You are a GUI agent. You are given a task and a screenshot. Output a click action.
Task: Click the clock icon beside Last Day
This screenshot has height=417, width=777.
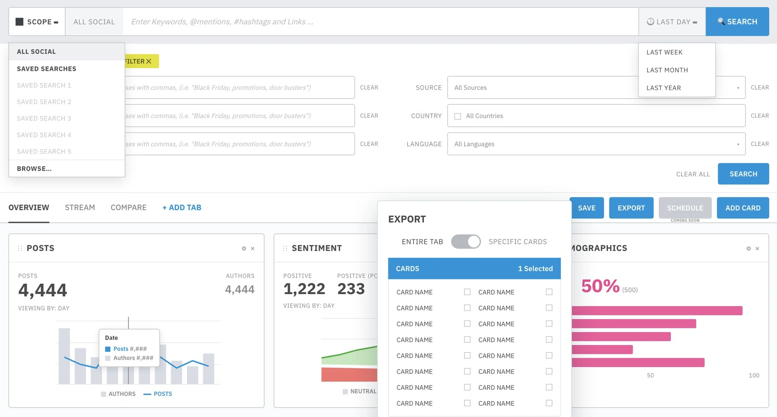650,22
